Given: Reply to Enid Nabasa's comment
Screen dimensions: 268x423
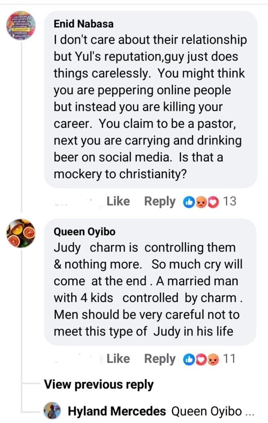Looking at the screenshot, I should pos(160,201).
